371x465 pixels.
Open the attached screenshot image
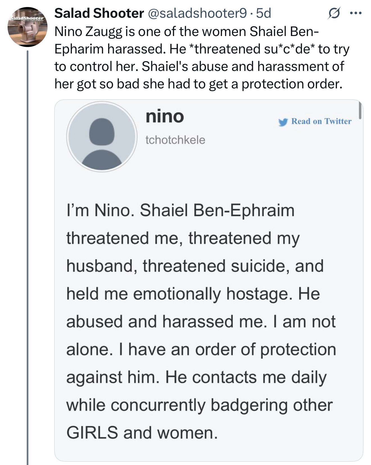[x=209, y=280]
